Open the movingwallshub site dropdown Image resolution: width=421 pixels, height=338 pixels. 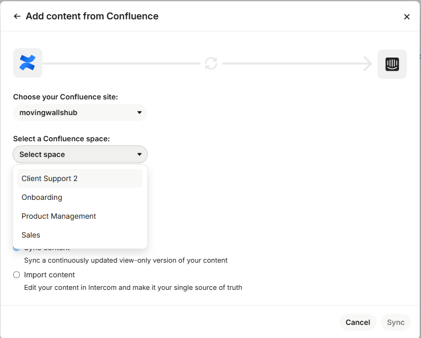point(80,112)
